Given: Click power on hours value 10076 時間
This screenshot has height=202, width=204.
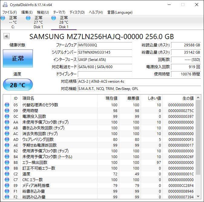Looking at the screenshot, I should 186,74.
